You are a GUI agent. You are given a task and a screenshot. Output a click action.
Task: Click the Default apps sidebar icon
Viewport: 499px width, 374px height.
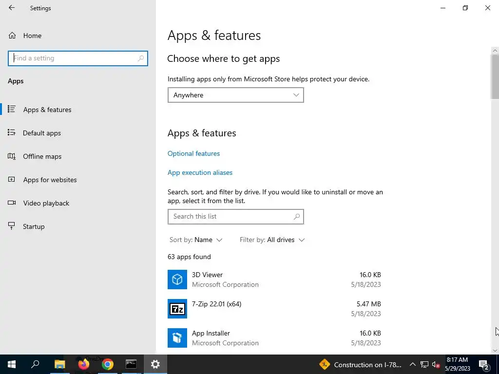coord(12,132)
